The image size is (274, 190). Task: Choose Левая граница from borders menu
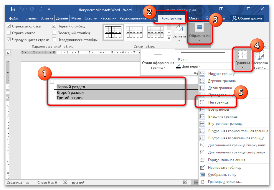234,88
